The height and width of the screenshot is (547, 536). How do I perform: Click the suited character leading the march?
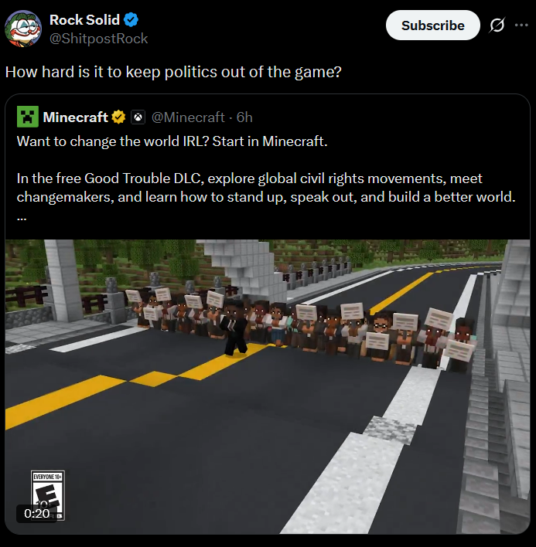236,328
